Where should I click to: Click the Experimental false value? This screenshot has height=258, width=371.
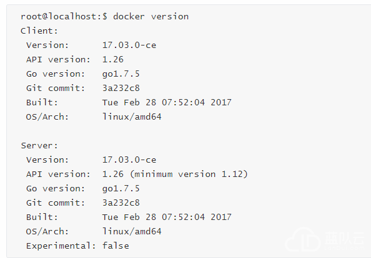point(116,246)
